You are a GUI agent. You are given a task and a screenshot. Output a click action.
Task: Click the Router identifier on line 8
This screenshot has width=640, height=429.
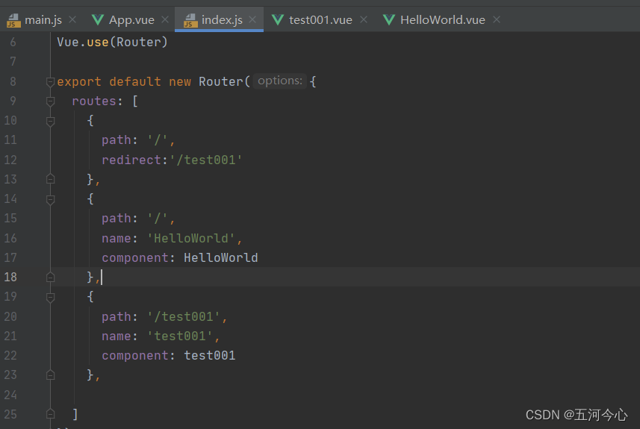(x=221, y=81)
